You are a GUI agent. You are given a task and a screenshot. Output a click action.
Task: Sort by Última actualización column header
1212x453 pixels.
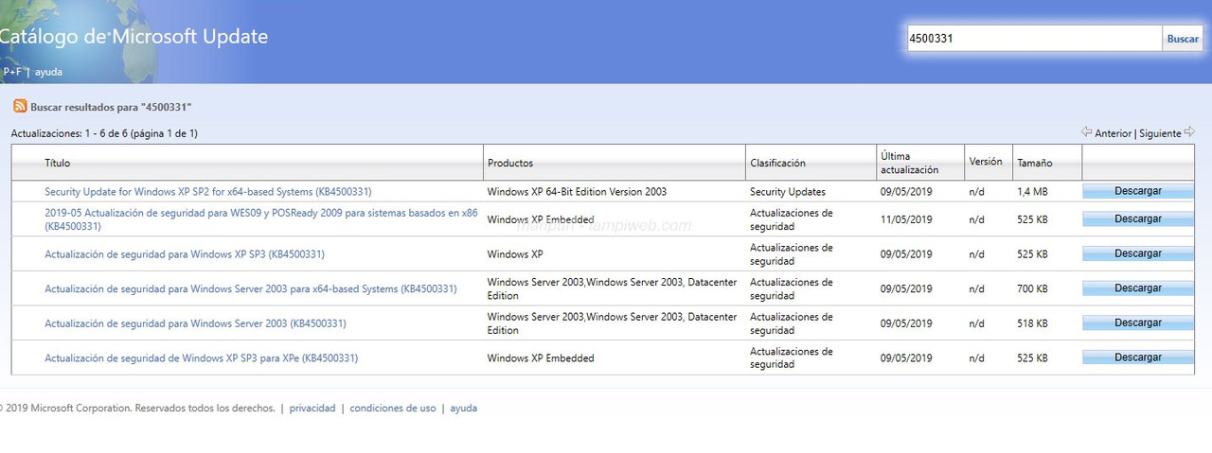tap(909, 163)
